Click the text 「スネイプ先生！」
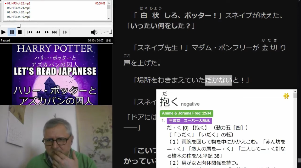Image resolution: width=301 pixels, height=168 pixels. [161, 48]
